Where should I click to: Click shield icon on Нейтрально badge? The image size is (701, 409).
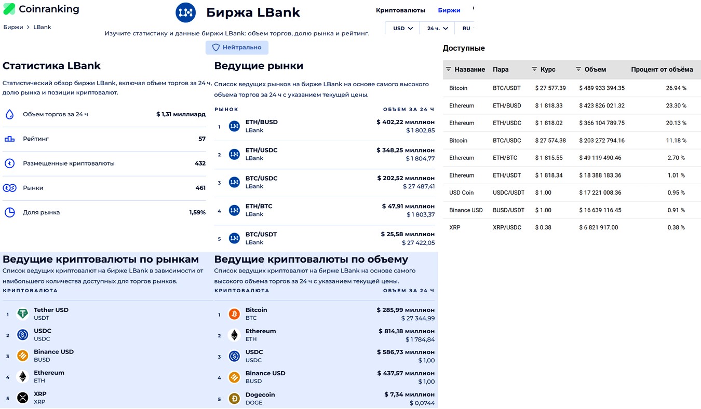(216, 47)
